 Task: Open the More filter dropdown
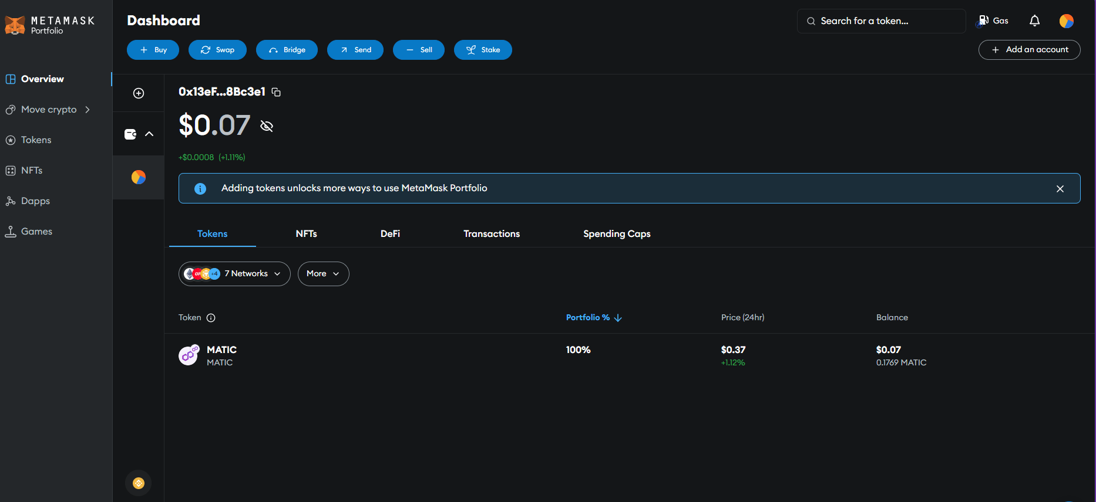pyautogui.click(x=324, y=274)
